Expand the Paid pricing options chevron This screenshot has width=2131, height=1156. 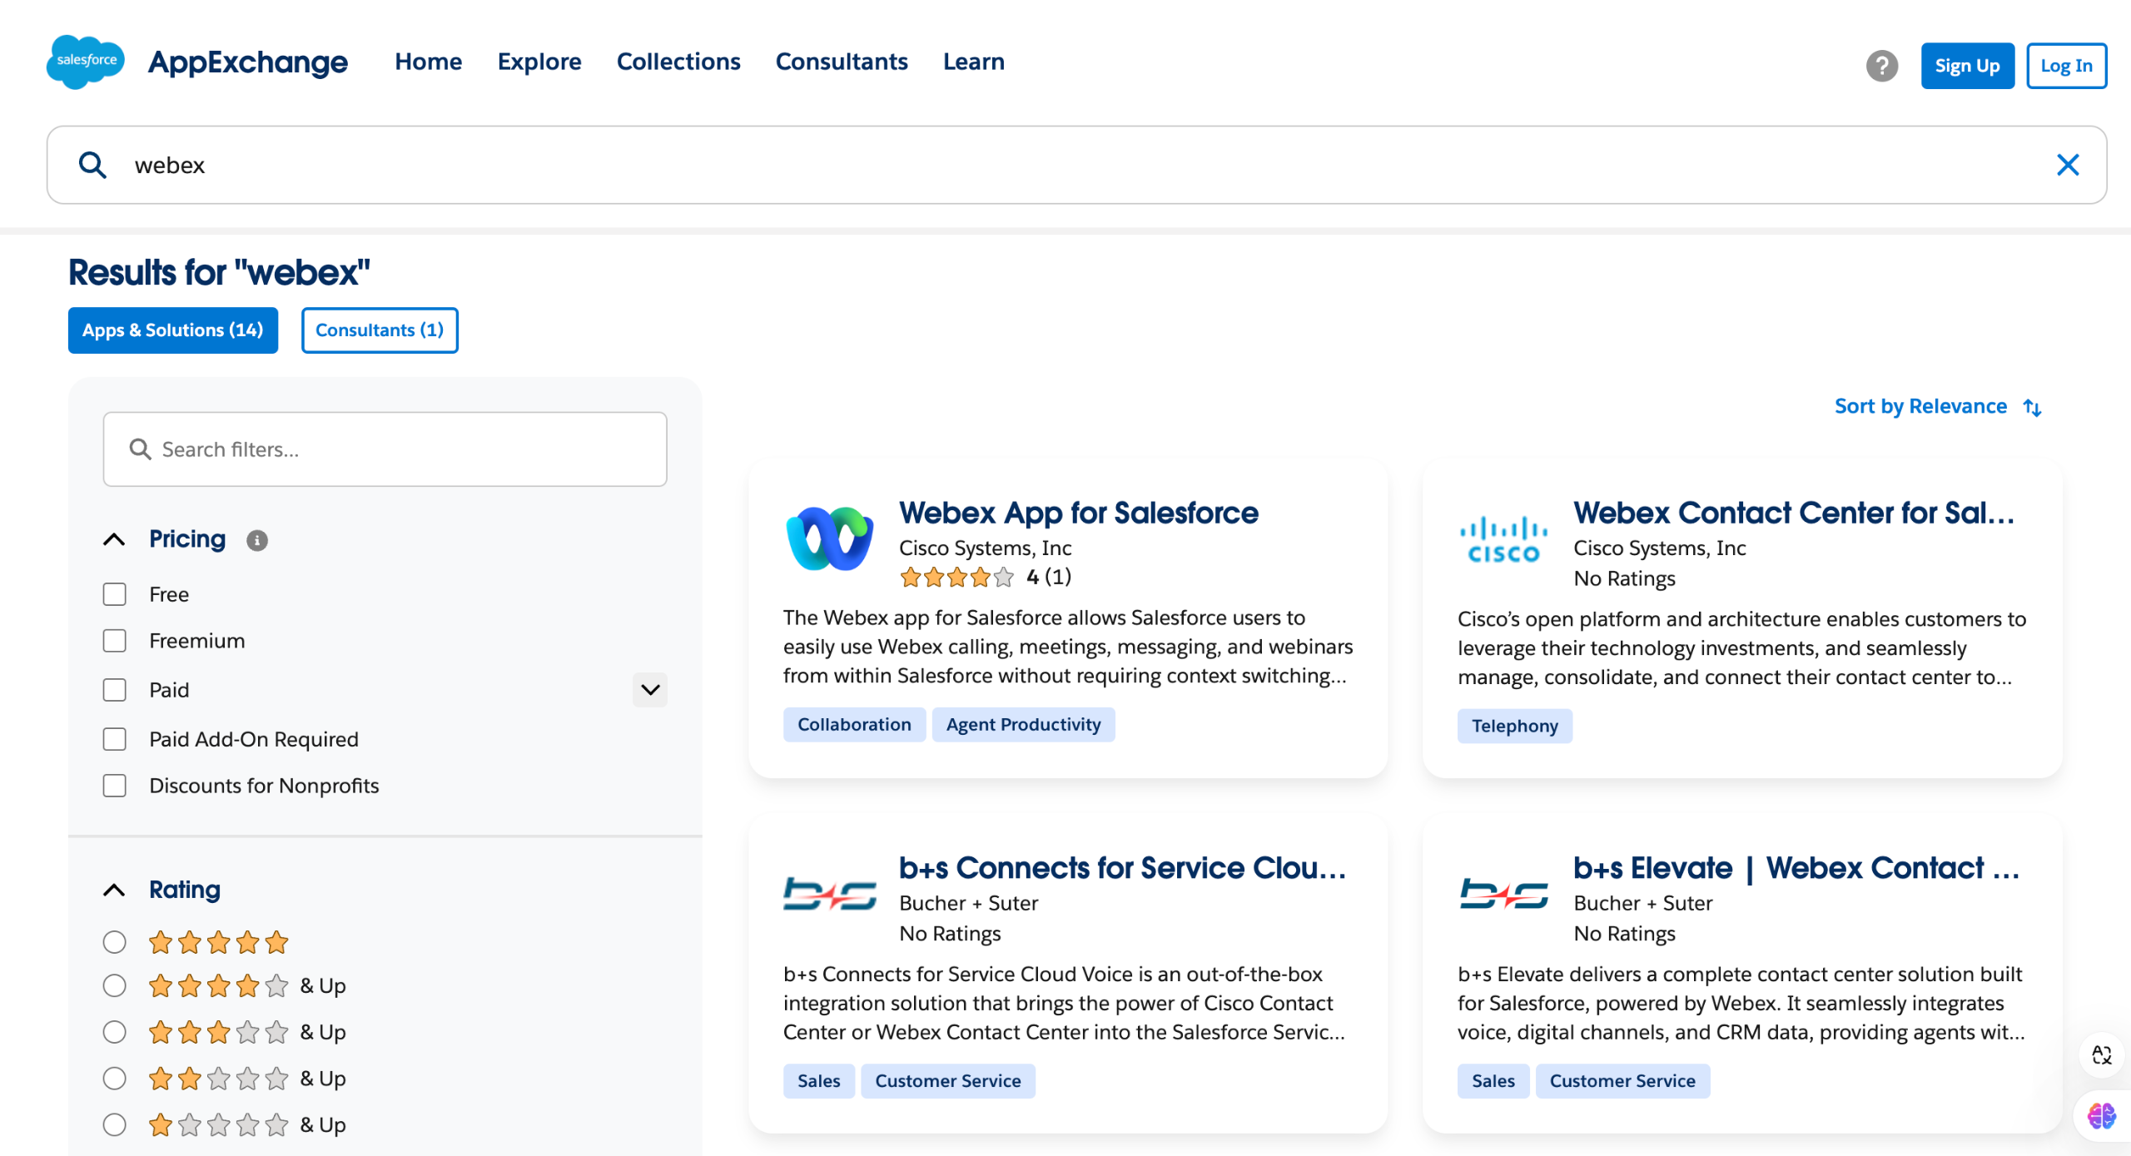(x=650, y=690)
